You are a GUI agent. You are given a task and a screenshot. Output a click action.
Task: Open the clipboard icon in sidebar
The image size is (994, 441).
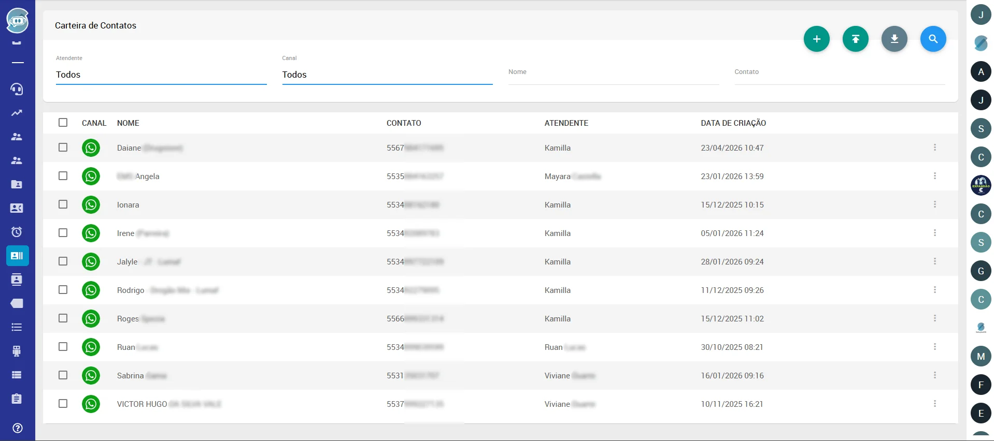coord(17,399)
